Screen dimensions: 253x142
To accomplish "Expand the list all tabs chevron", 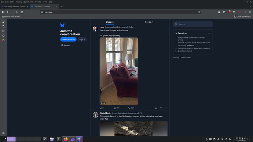I will pyautogui.click(x=250, y=7).
